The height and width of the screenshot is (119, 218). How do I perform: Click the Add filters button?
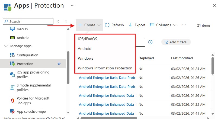pyautogui.click(x=176, y=42)
